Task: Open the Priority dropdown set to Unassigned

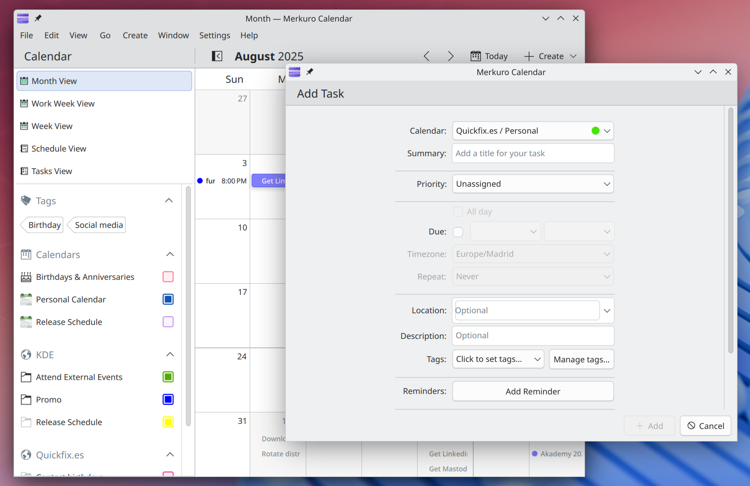Action: point(533,184)
